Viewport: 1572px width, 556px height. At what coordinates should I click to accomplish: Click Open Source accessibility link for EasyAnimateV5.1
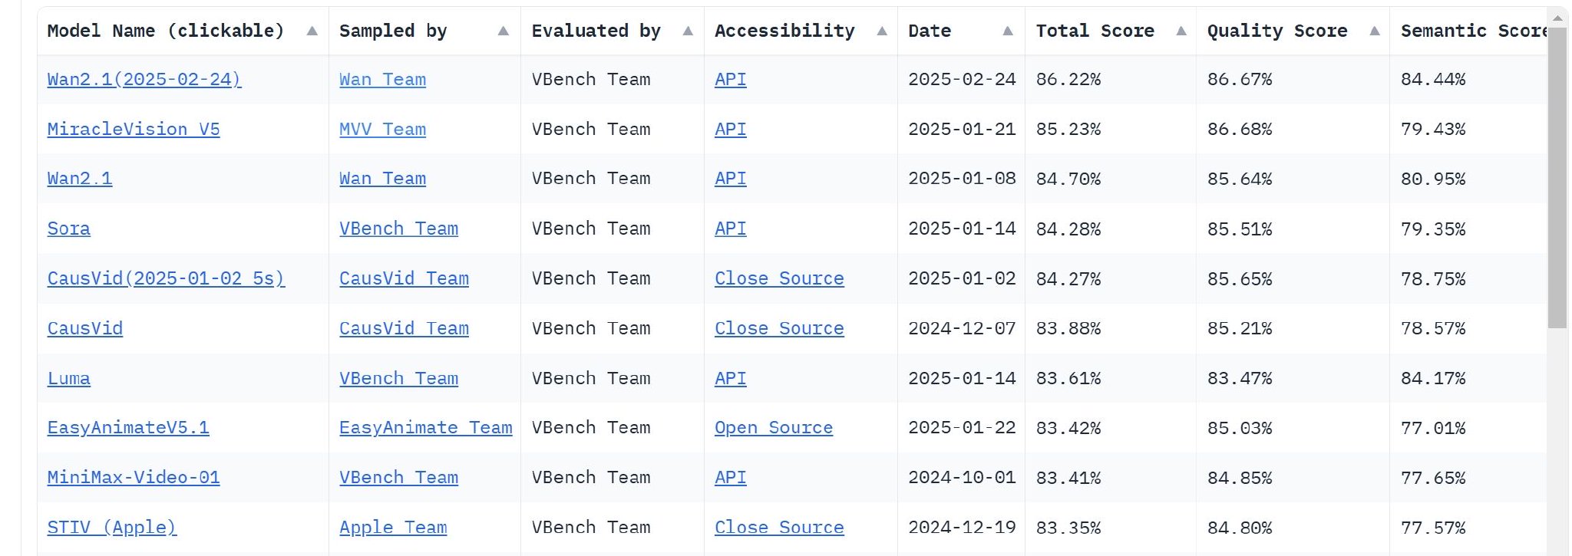tap(773, 428)
